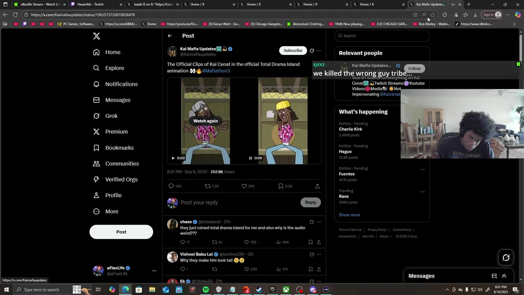Like Vishnoi Babu Lal's reply with 230 likes
The height and width of the screenshot is (295, 524).
pyautogui.click(x=246, y=269)
